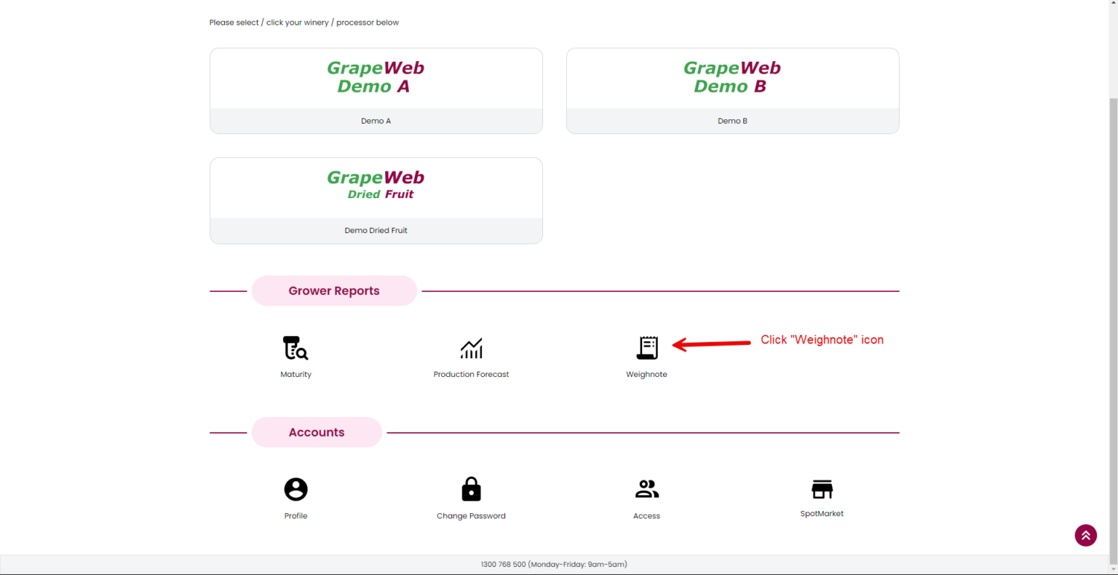
Task: Click the "Weighnote" text label
Action: point(646,374)
